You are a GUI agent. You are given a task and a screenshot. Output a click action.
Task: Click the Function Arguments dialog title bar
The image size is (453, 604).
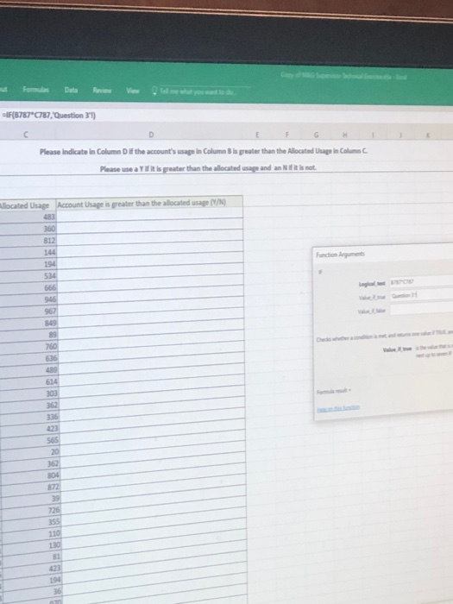384,254
